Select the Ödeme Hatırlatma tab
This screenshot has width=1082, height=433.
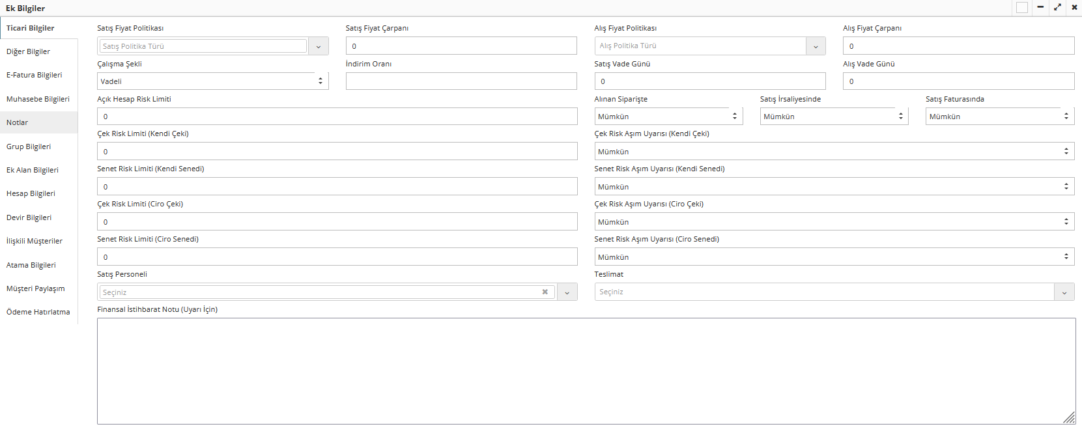38,312
